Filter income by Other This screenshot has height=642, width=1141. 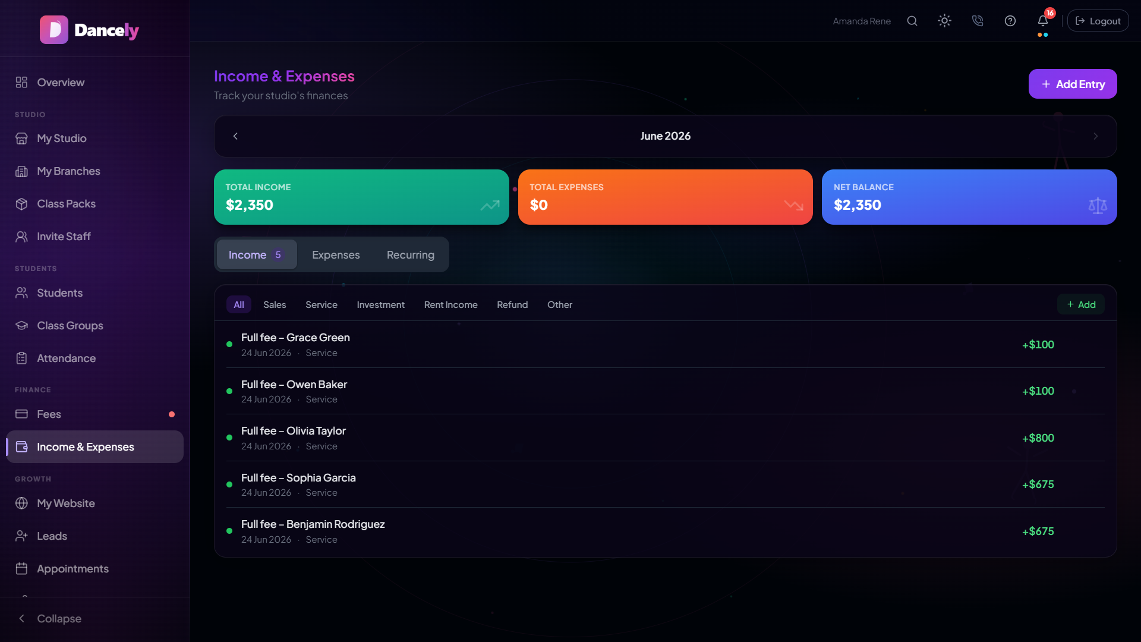(x=560, y=304)
